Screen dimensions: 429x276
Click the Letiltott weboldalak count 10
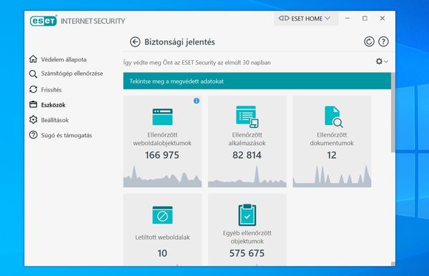(162, 253)
